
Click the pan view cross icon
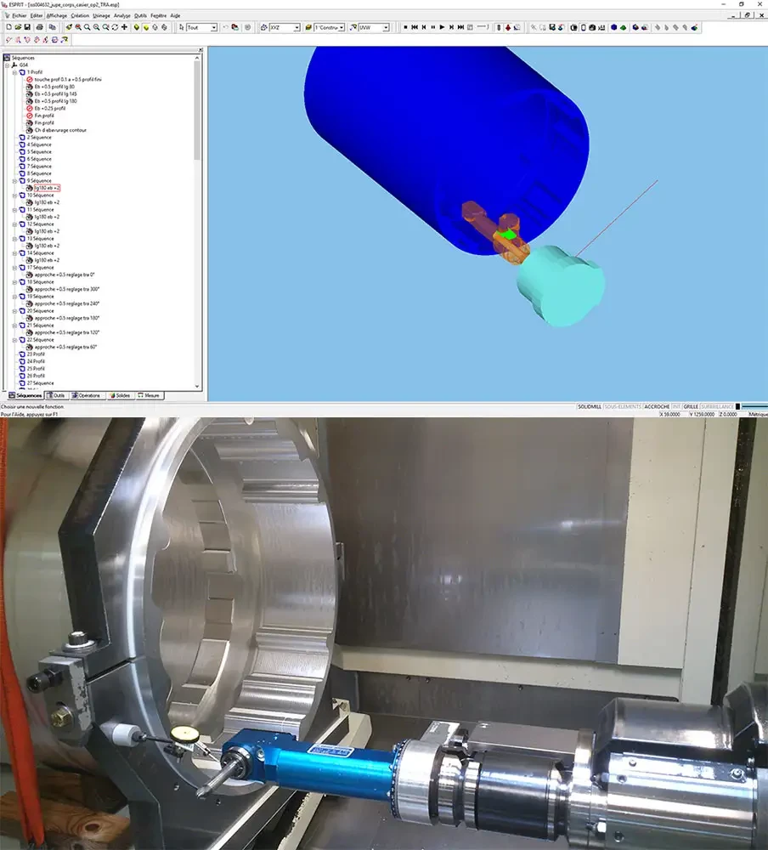coord(124,27)
